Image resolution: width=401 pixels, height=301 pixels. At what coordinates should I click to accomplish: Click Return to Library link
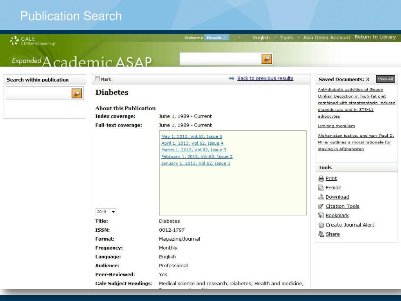[375, 37]
